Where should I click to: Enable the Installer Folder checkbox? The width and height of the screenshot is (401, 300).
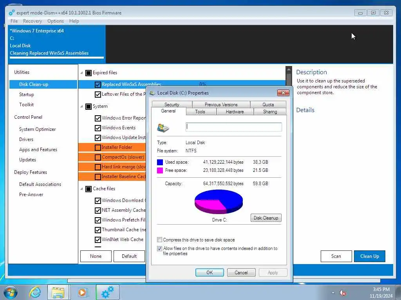(98, 147)
